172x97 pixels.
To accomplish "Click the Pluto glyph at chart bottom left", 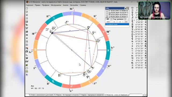I will [x=59, y=75].
